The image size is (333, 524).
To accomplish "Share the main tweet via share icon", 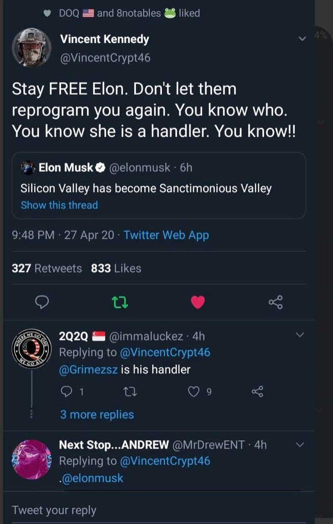I will 275,303.
